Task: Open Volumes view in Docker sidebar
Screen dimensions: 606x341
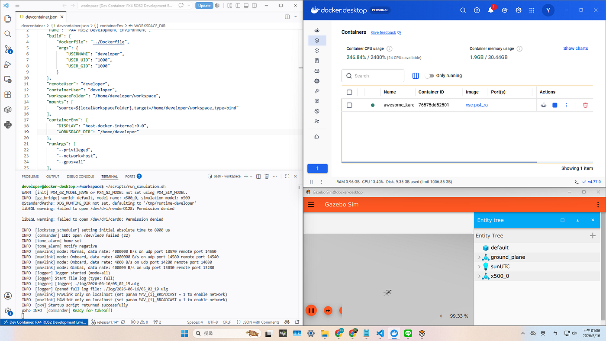Action: click(x=317, y=71)
